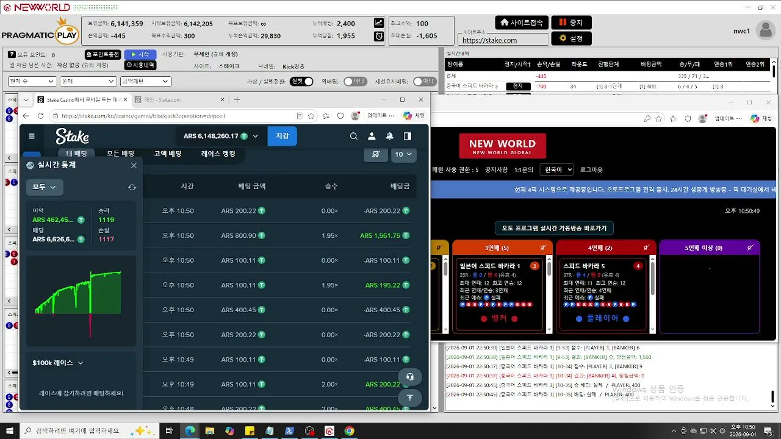Open new tab in Stake browser
This screenshot has height=439, width=781.
(237, 99)
